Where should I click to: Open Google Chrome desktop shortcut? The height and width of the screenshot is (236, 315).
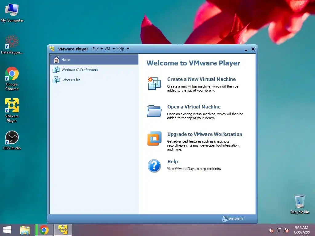12,78
